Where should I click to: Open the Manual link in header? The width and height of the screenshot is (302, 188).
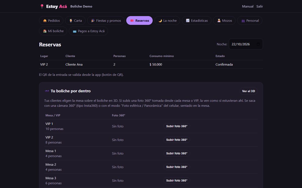tap(248, 7)
